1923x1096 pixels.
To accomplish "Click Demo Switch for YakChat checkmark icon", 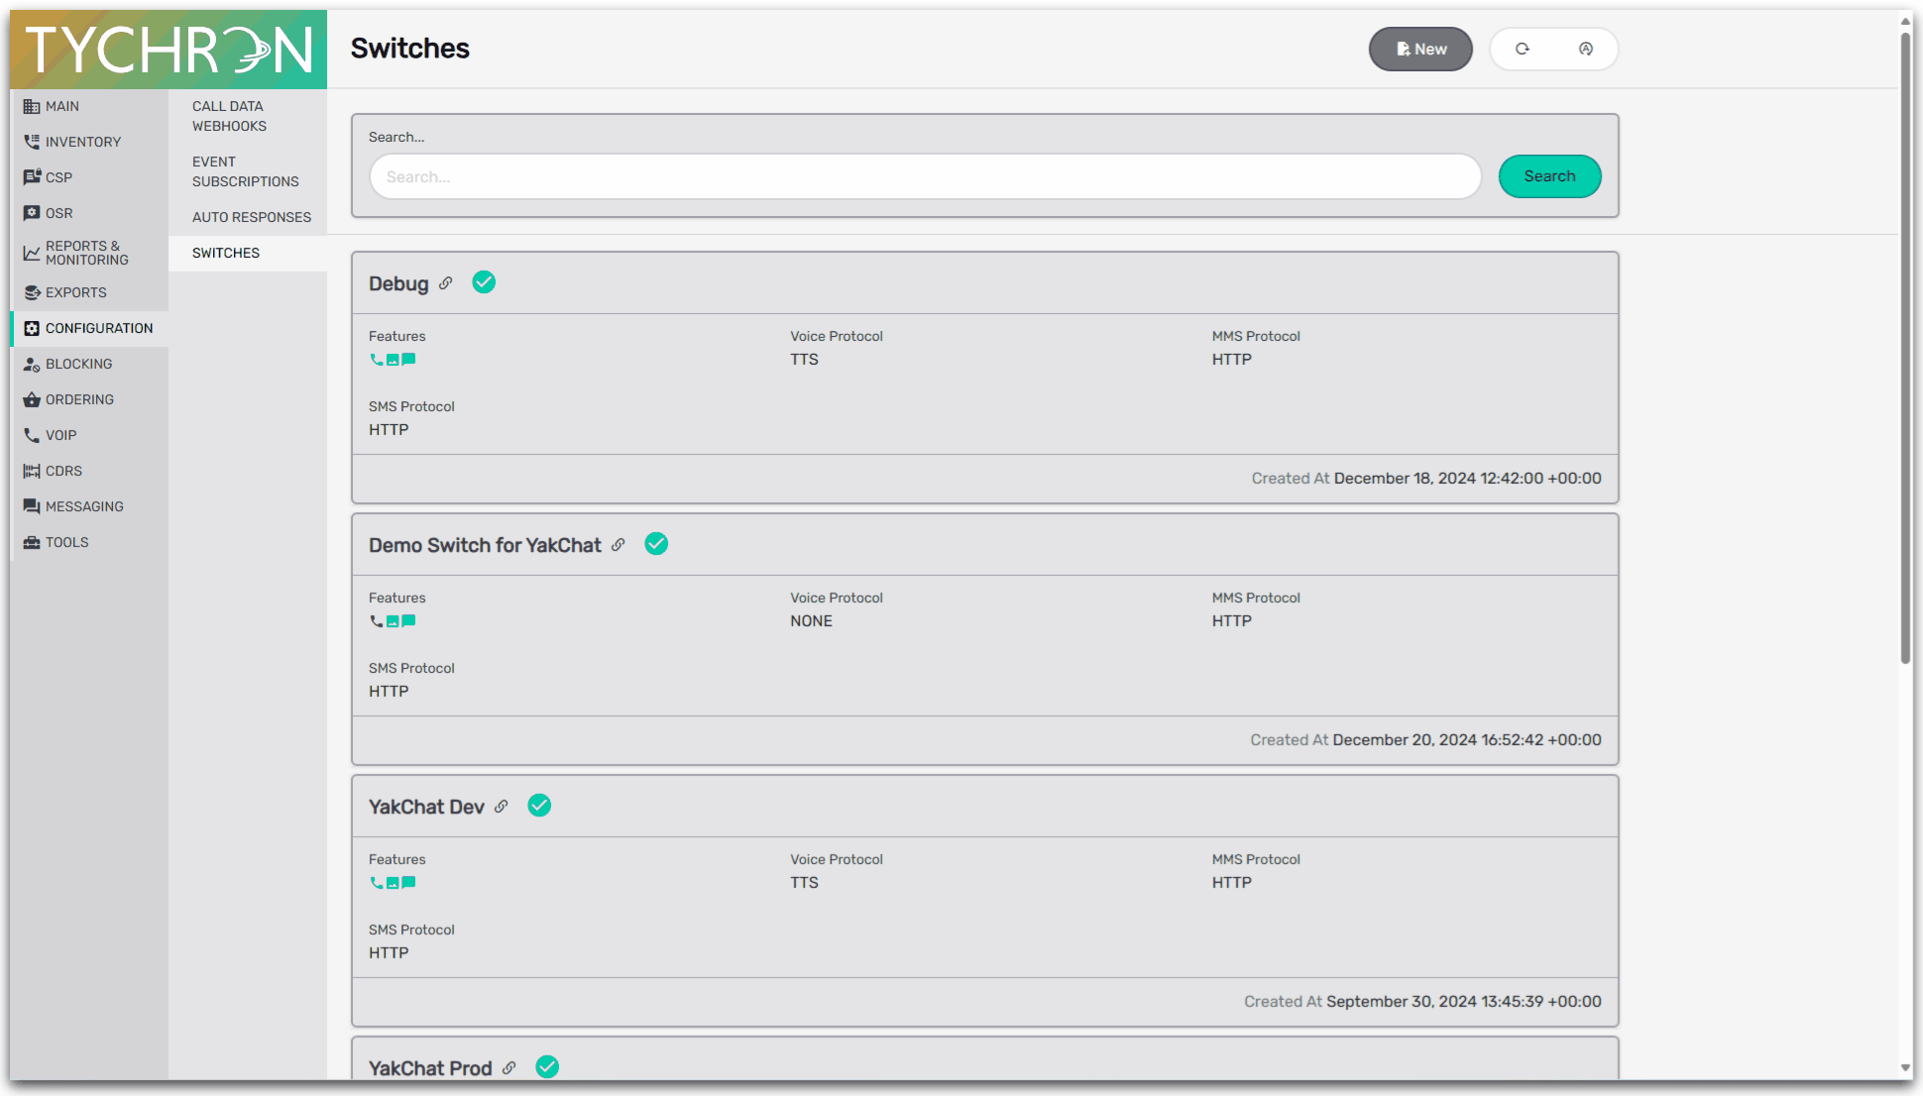I will [x=656, y=544].
